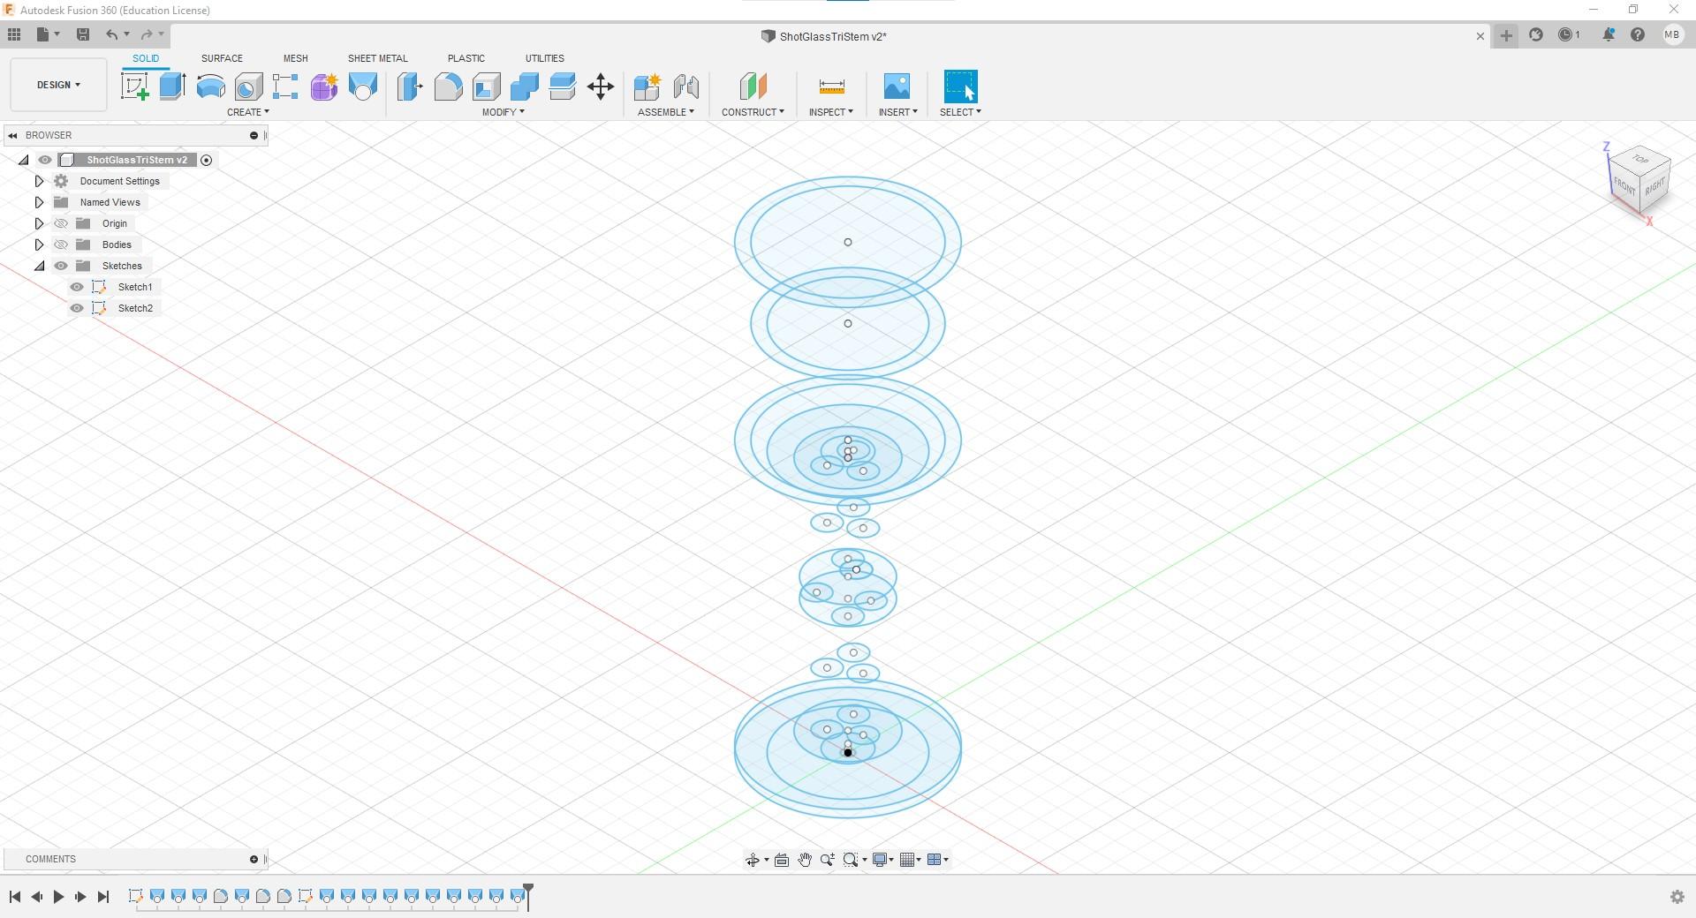The image size is (1696, 918).
Task: Expand the Origin node
Action: pos(39,223)
